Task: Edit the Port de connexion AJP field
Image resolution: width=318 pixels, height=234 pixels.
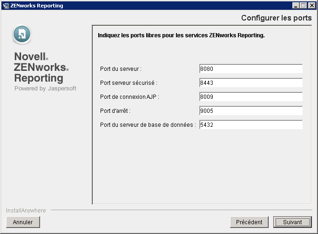Action: click(x=251, y=97)
